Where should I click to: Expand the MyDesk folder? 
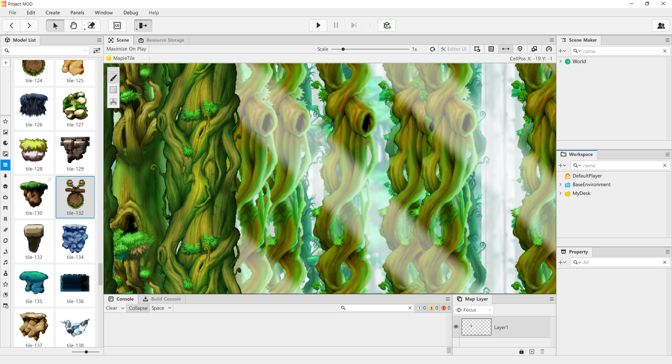click(x=561, y=193)
